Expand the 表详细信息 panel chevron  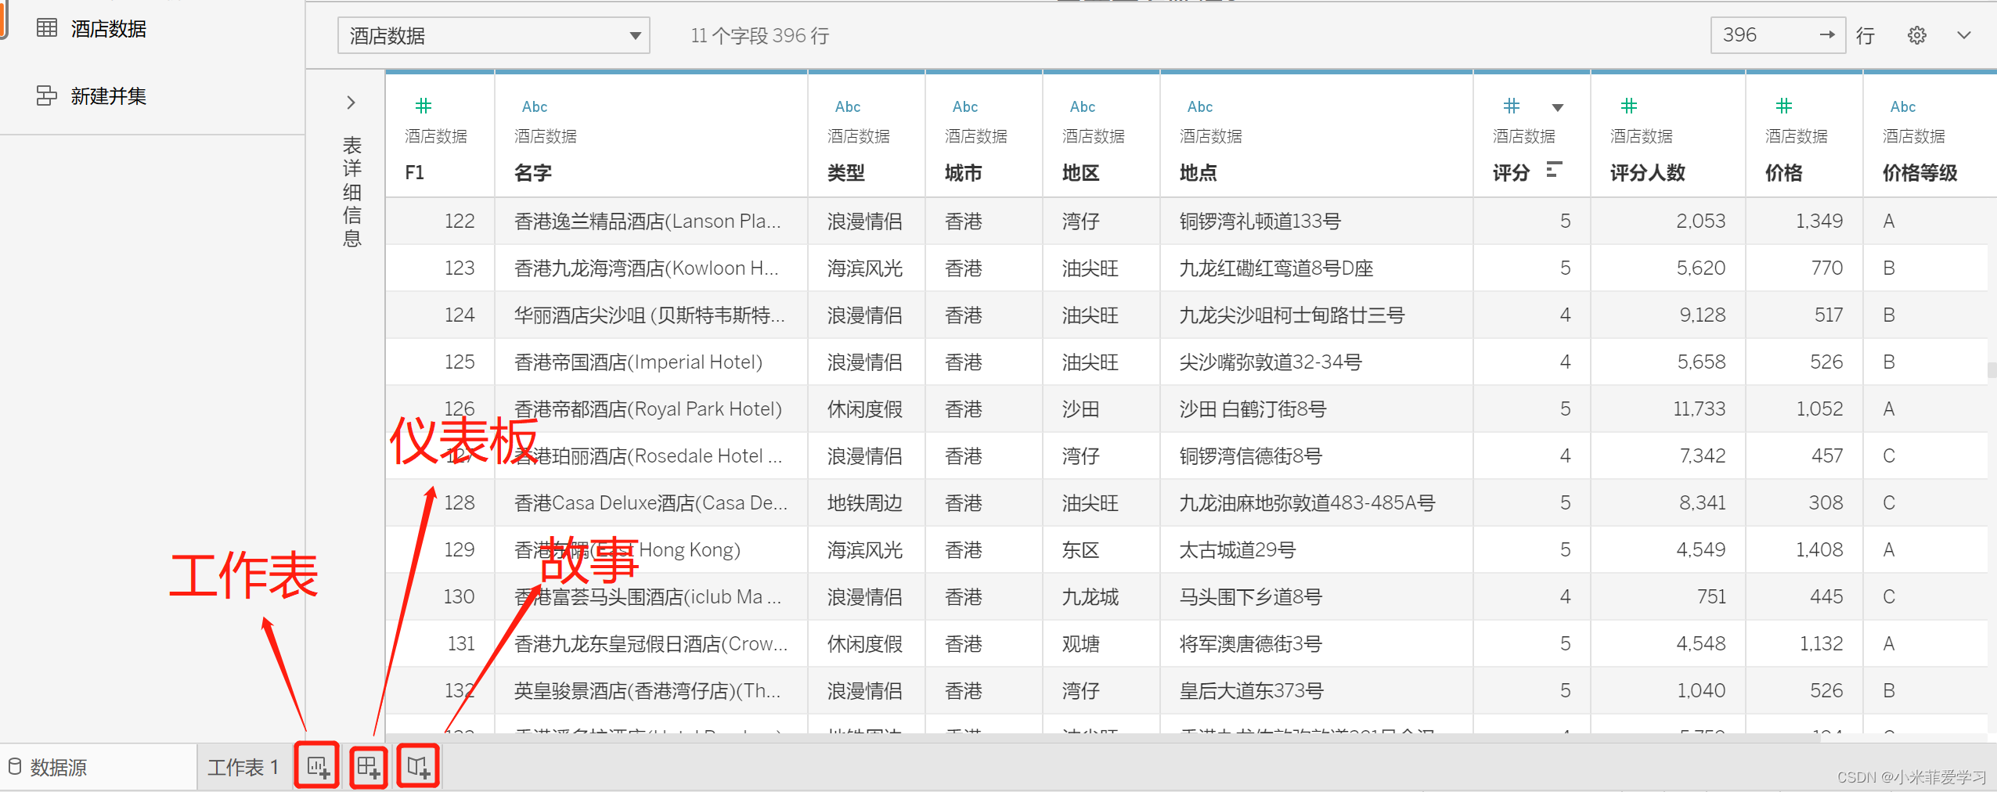tap(351, 103)
